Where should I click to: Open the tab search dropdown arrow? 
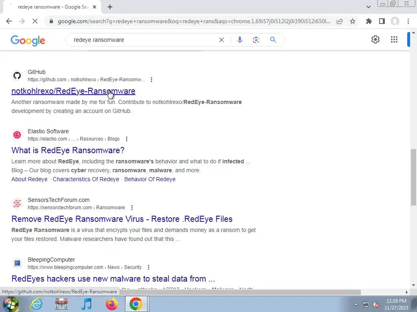pyautogui.click(x=368, y=7)
